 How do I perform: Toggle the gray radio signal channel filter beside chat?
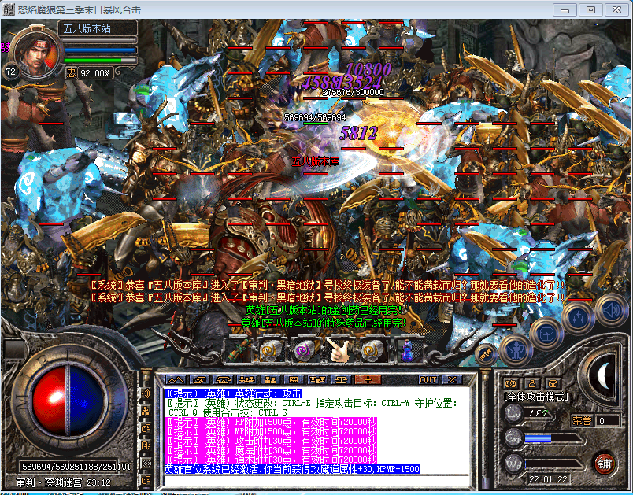click(x=146, y=464)
